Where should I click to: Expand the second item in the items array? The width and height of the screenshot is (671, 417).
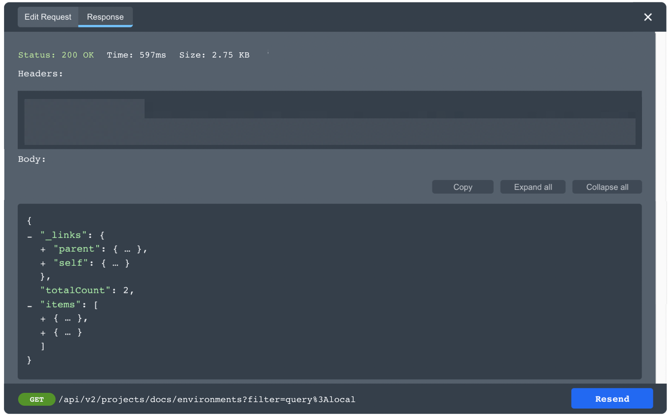pyautogui.click(x=43, y=332)
